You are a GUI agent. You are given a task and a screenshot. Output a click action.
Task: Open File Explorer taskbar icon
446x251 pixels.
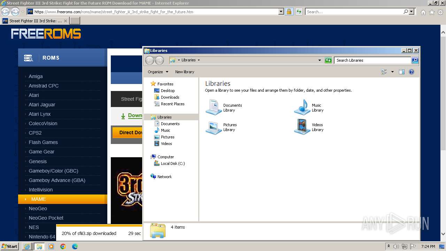[39, 246]
